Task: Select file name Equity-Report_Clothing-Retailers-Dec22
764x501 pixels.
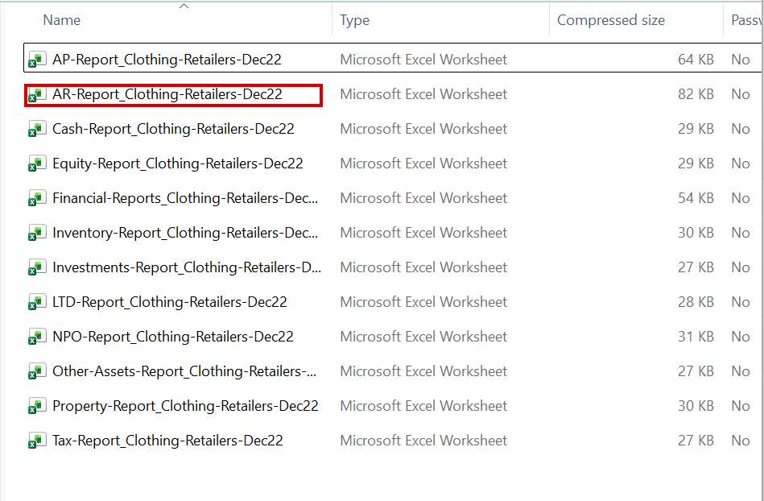Action: click(x=178, y=164)
